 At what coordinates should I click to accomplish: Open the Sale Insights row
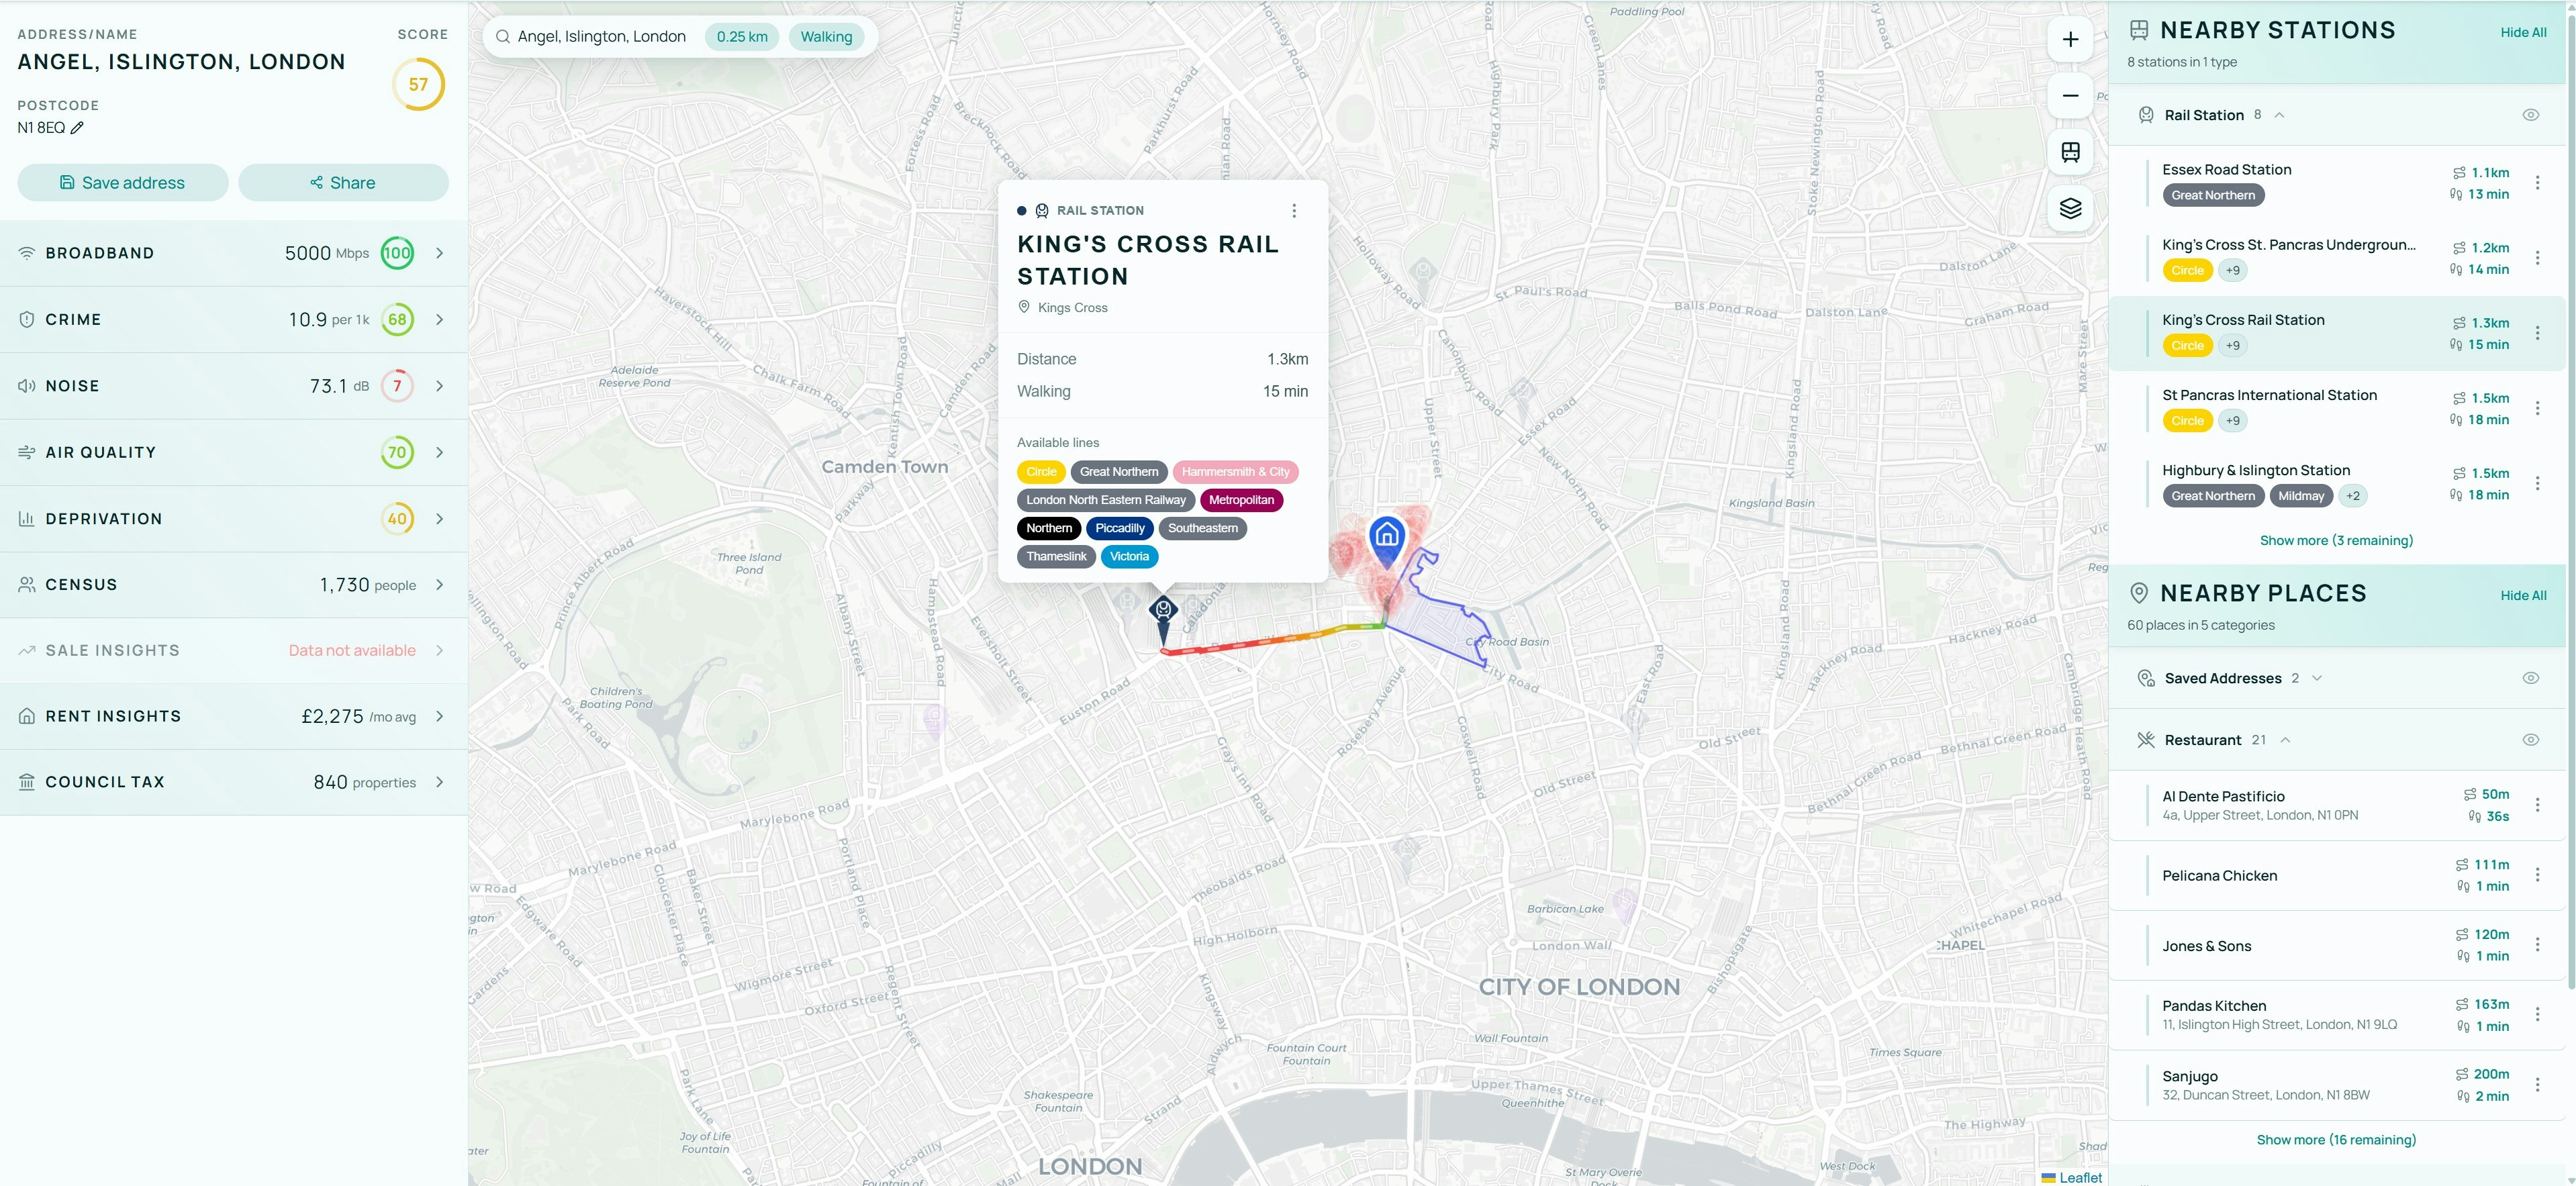(x=234, y=651)
